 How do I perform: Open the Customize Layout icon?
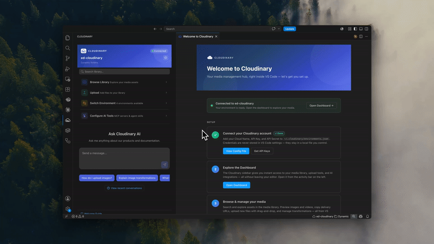click(x=350, y=29)
